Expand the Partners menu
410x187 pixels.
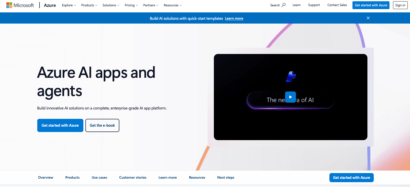click(x=151, y=5)
